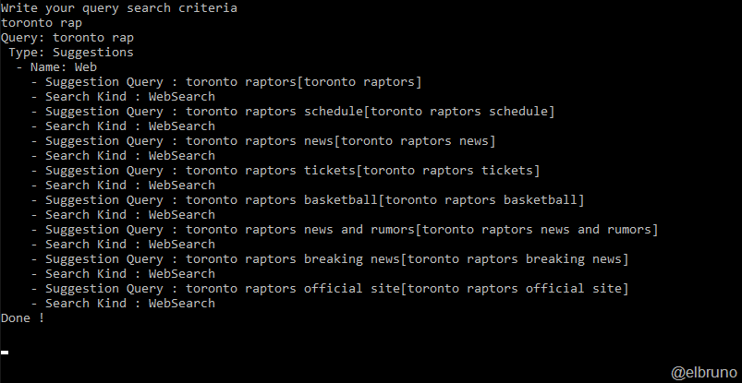Click the blinking console cursor

tap(5, 352)
